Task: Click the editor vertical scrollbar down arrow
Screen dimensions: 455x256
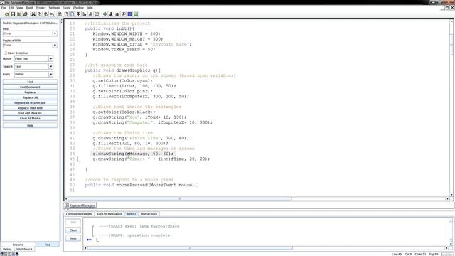Action: pyautogui.click(x=451, y=195)
